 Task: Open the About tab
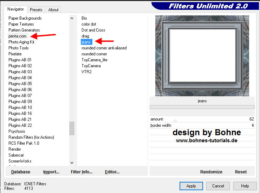click(53, 10)
